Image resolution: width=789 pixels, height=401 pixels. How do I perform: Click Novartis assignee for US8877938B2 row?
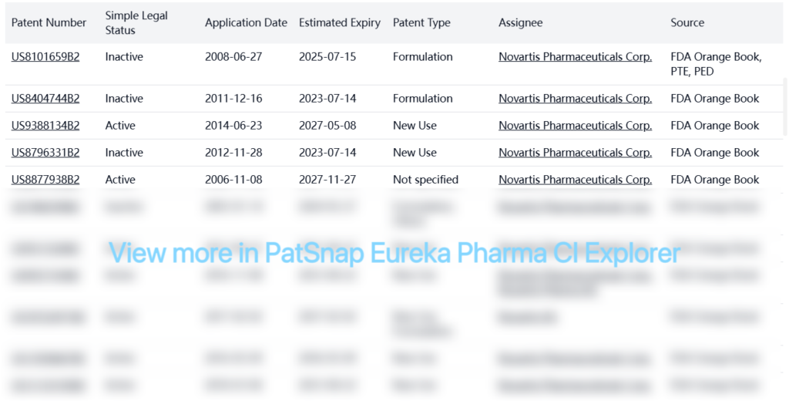click(x=575, y=180)
